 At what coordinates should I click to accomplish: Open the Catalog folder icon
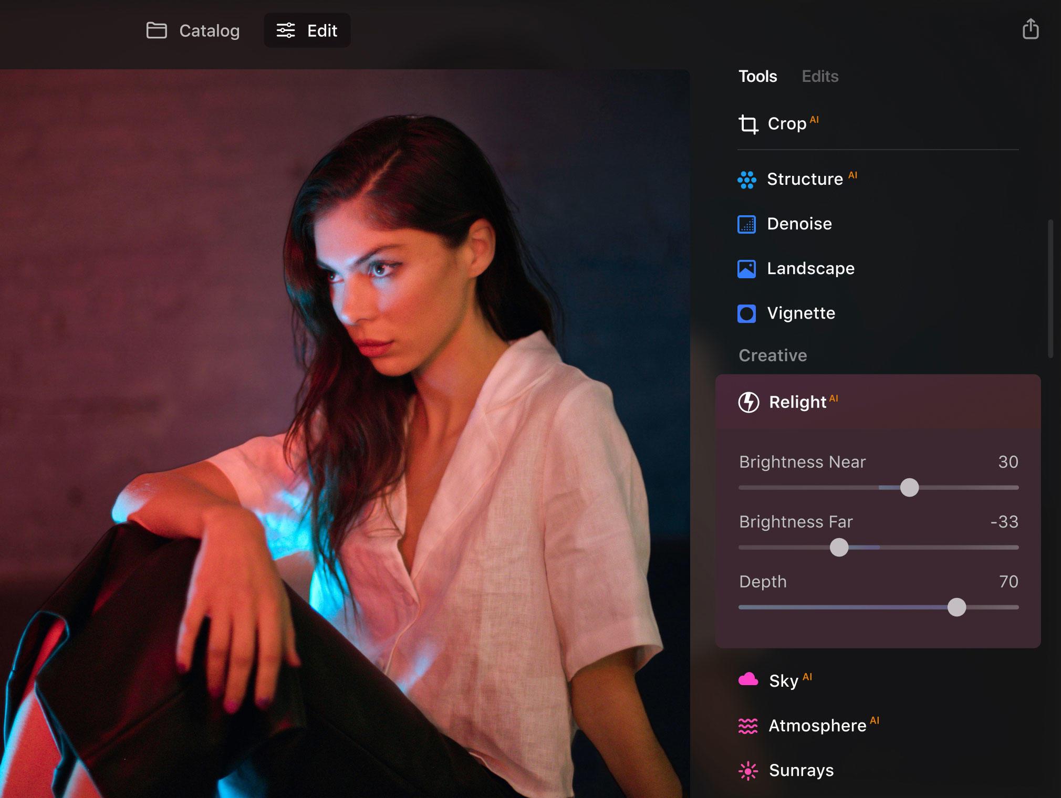(x=157, y=30)
